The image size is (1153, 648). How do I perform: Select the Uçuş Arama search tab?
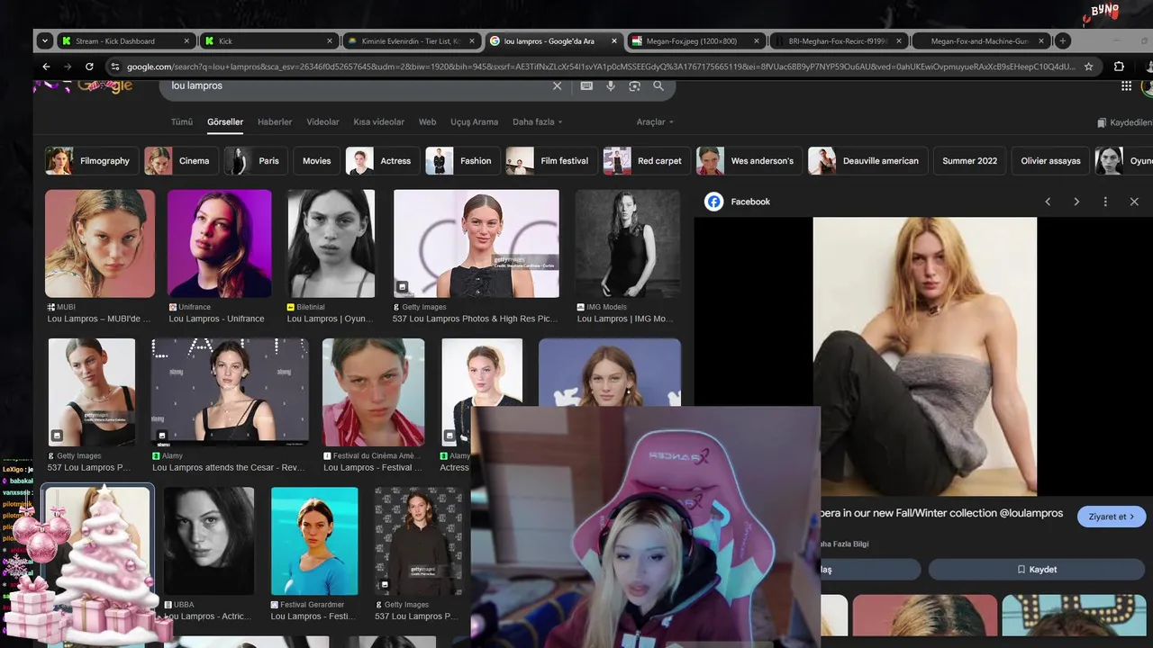[474, 121]
